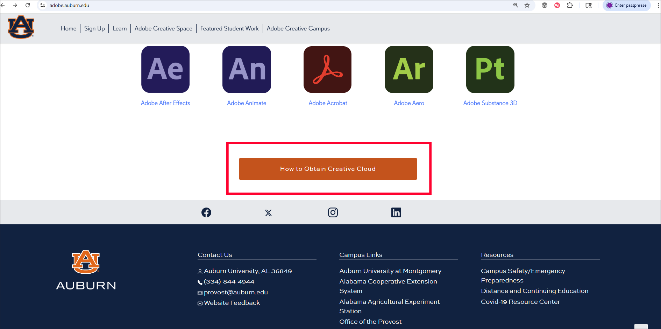Switch to the Featured Student Work tab
The height and width of the screenshot is (329, 661).
229,28
